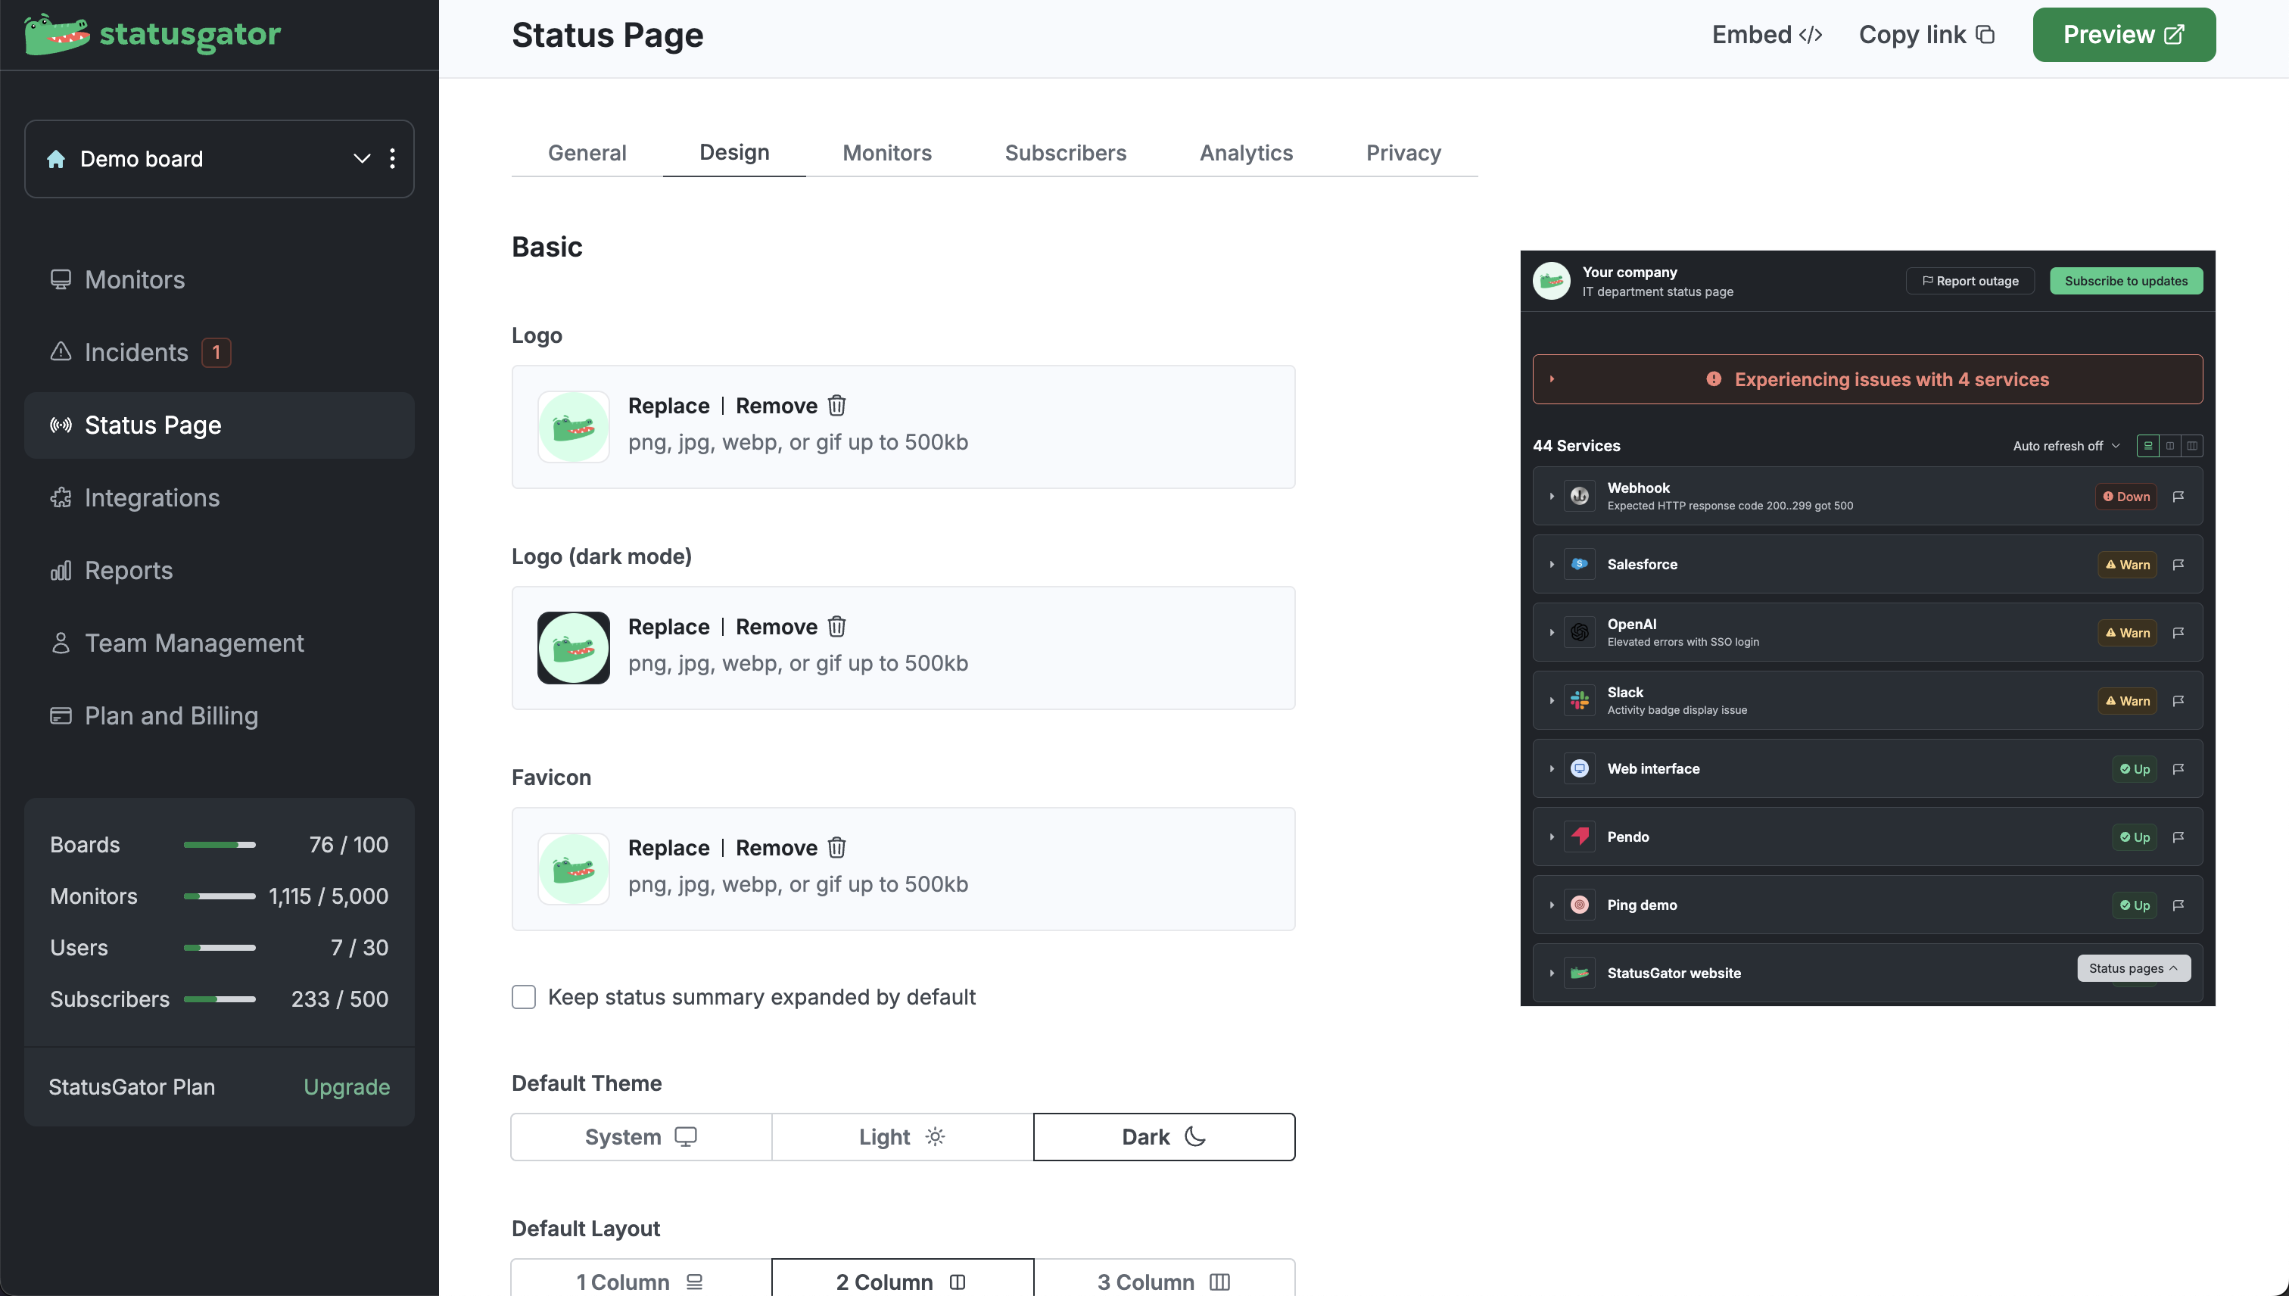Click the trash icon next to Logo Remove

pyautogui.click(x=836, y=406)
